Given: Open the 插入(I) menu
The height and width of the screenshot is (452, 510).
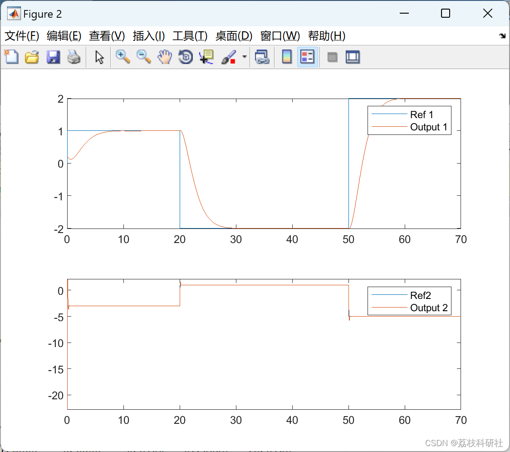Looking at the screenshot, I should tap(149, 36).
